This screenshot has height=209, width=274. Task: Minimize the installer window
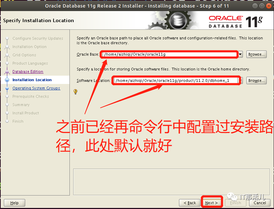coord(255,6)
